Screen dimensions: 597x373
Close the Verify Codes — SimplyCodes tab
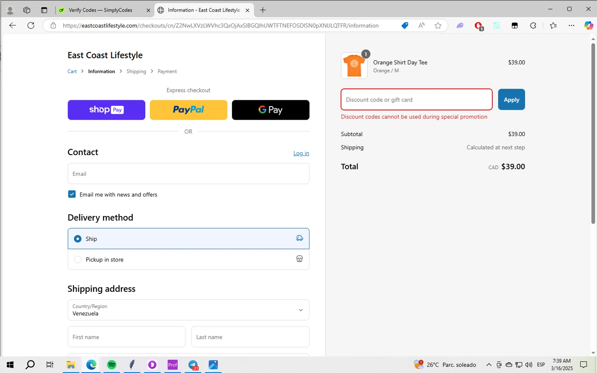pyautogui.click(x=148, y=10)
